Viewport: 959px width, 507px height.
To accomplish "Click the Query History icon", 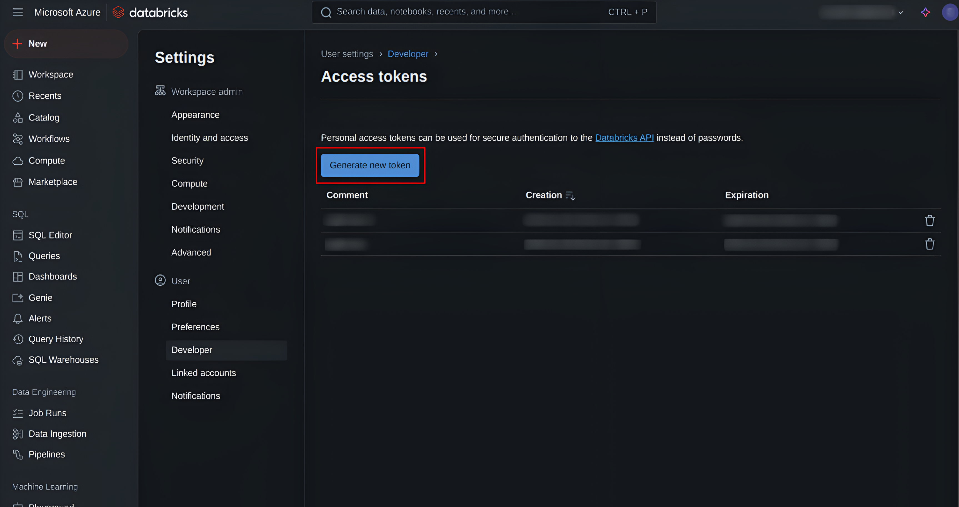I will [x=18, y=339].
